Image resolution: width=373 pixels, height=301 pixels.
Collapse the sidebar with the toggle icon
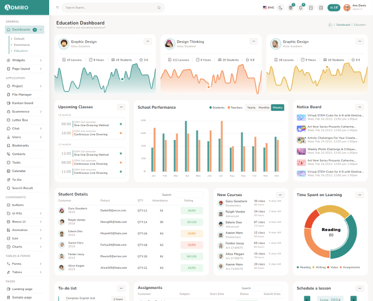point(57,8)
